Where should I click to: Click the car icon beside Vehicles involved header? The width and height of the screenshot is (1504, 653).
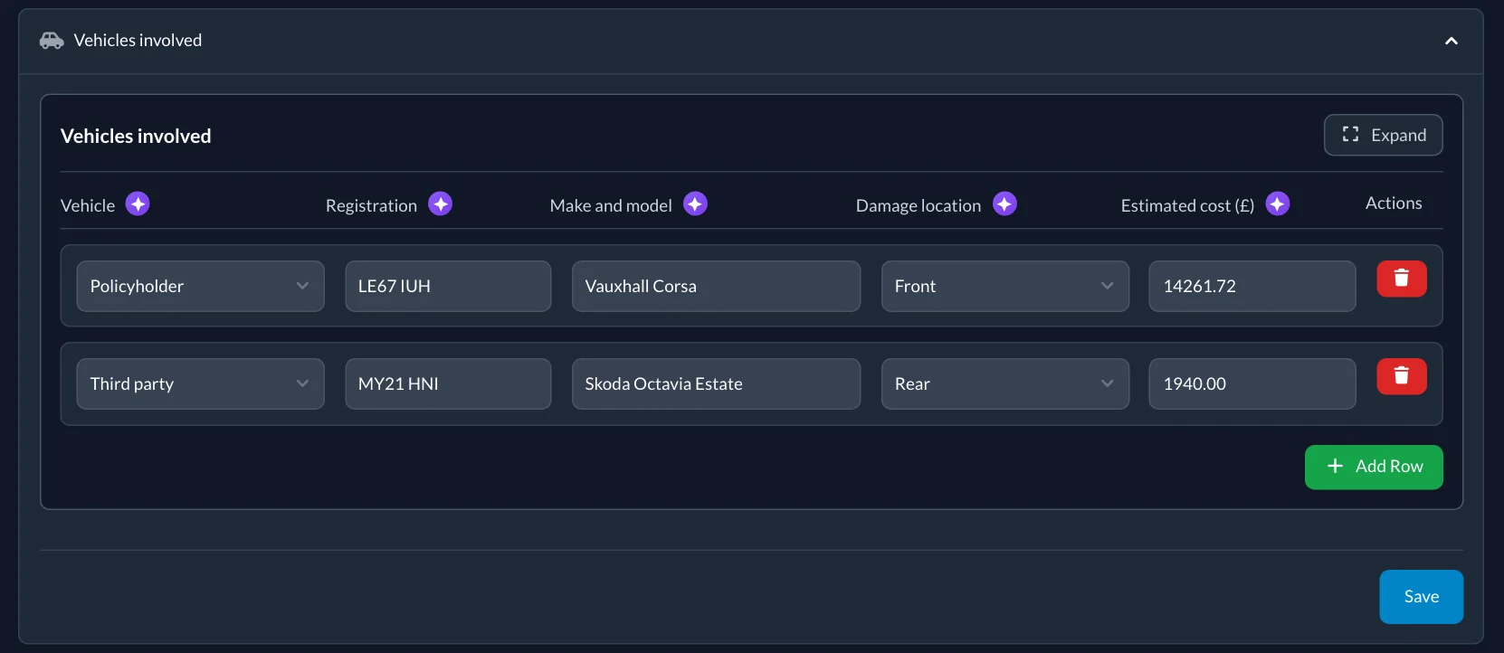pyautogui.click(x=52, y=41)
